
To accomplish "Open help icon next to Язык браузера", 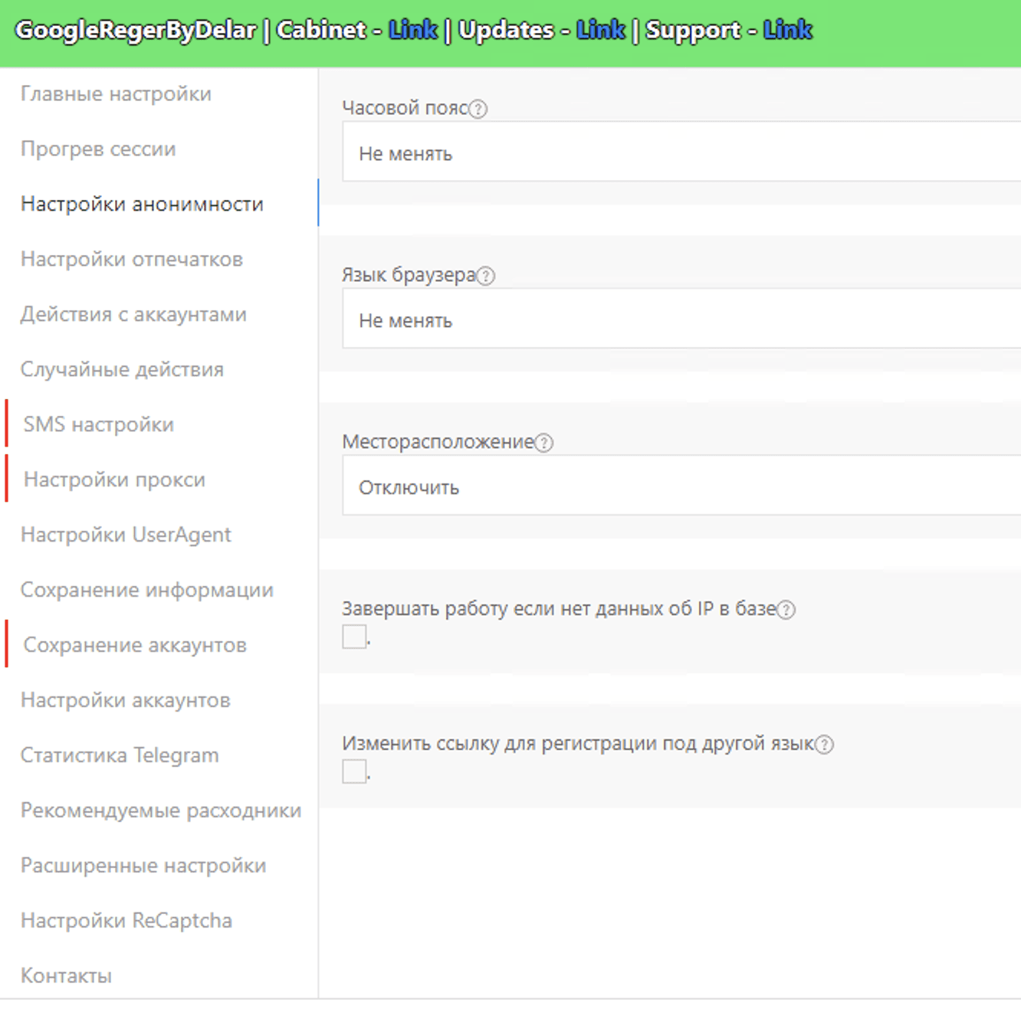I will [485, 276].
